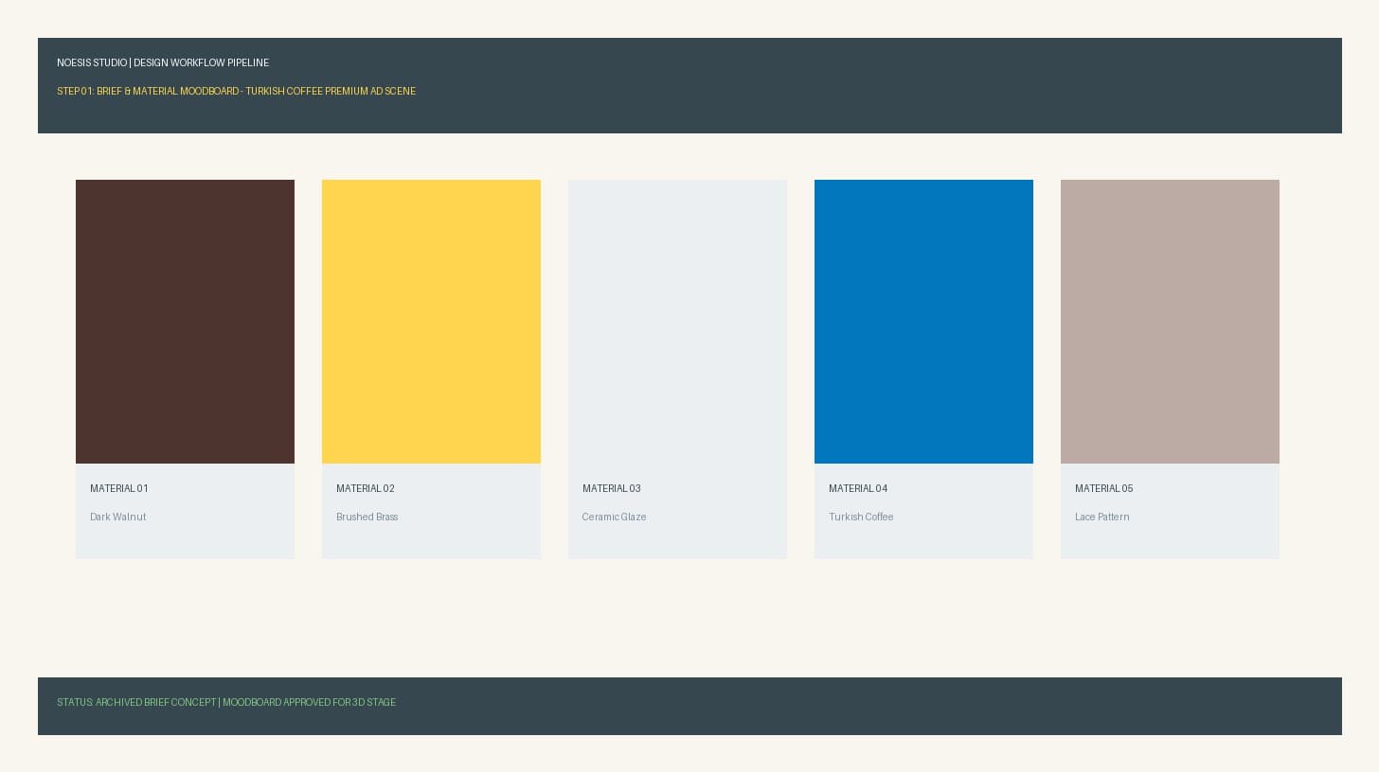Click the 'Ceramic Glaze' material name
Screen dimensions: 1379x772
click(x=615, y=517)
